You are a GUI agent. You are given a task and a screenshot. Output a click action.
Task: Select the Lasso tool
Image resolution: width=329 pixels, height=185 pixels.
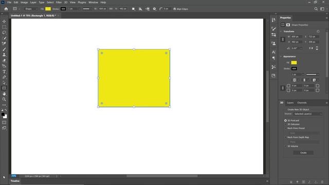tap(4, 32)
